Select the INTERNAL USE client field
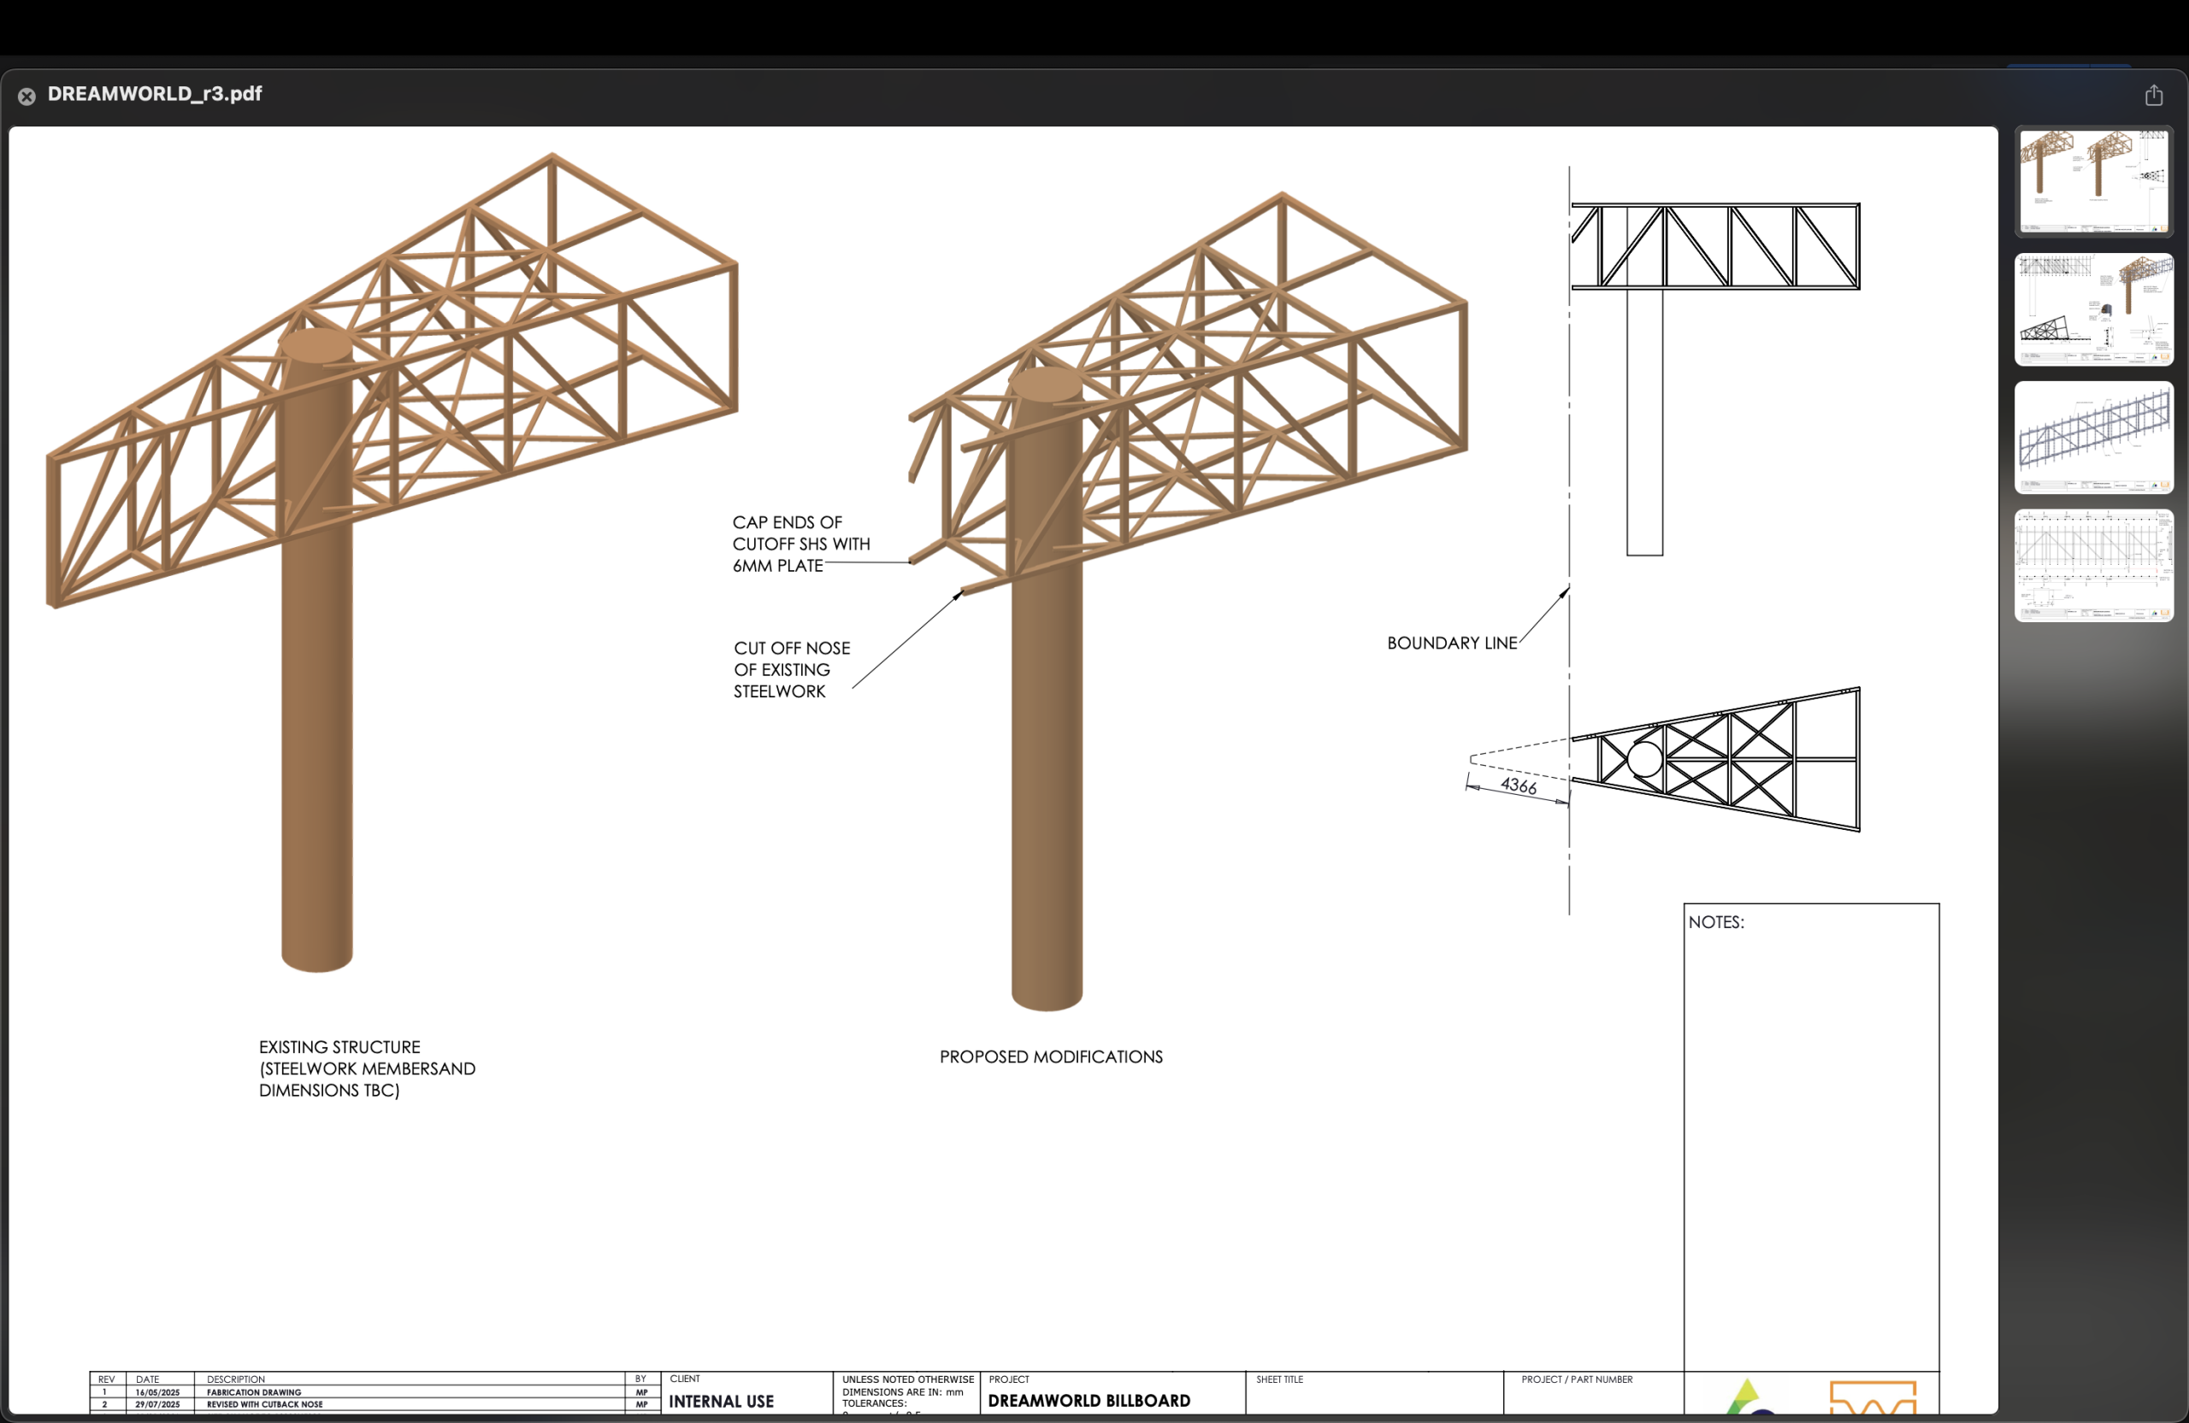 (721, 1401)
